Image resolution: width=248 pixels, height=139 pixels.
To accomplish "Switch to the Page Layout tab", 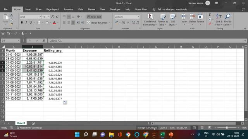I will tap(53, 9).
